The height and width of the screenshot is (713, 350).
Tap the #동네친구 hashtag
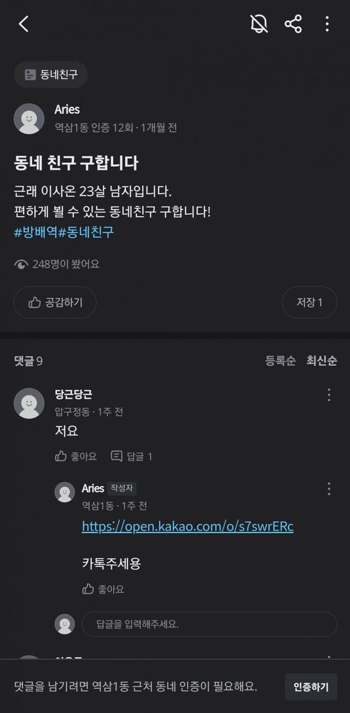click(x=86, y=231)
